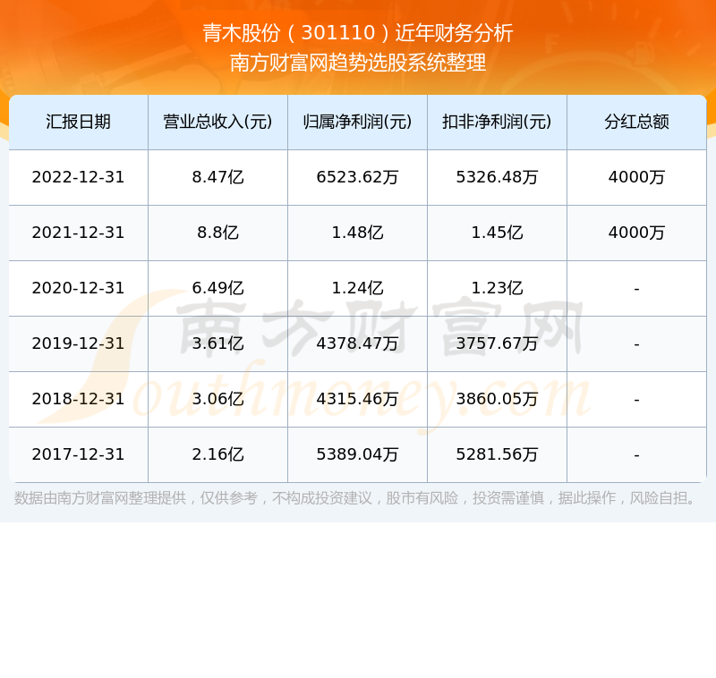Click the dividend dash in 2018 row
Viewport: 716px width, 678px height.
(x=636, y=401)
